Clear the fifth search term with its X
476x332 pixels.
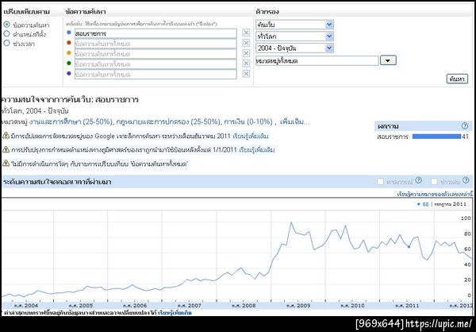click(246, 74)
